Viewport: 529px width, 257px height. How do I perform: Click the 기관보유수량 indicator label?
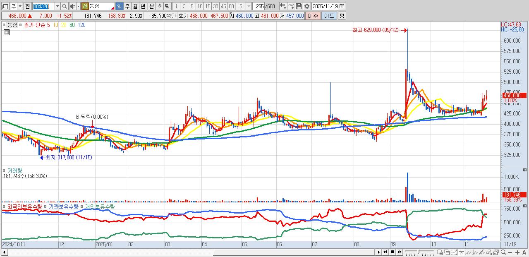pyautogui.click(x=63, y=206)
